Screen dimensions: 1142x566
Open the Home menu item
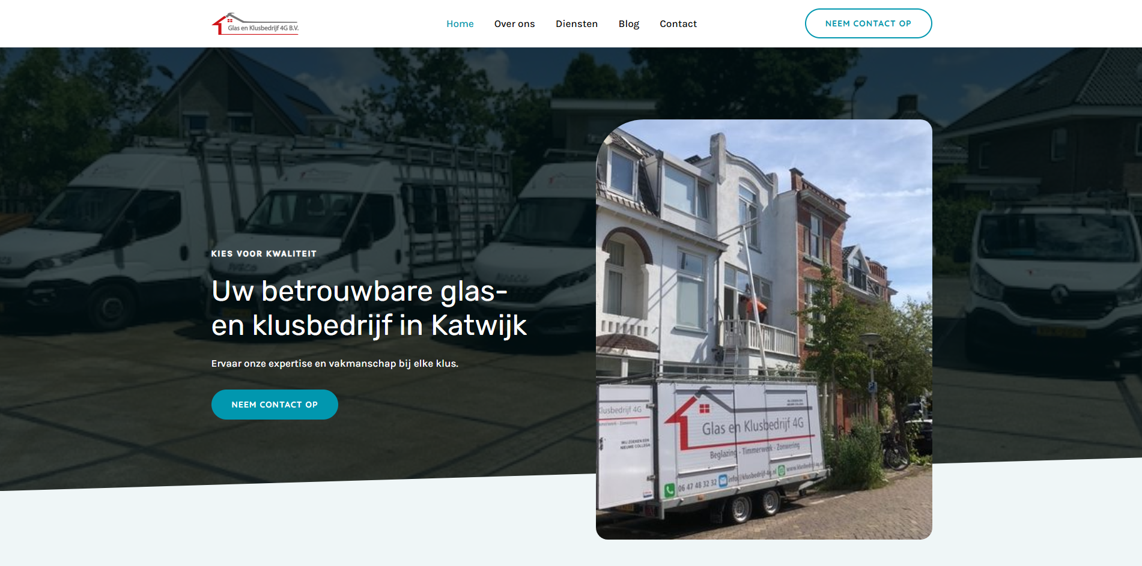coord(460,24)
